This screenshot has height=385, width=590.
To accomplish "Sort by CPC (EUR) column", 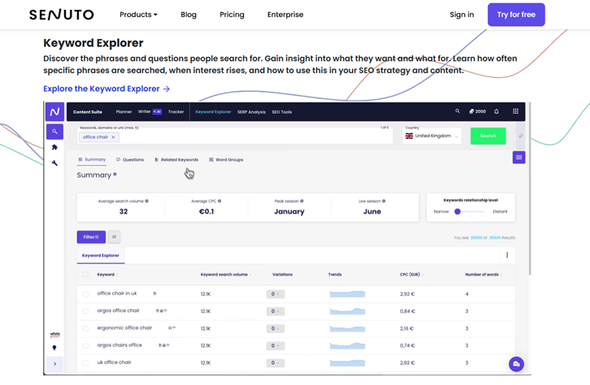I will pyautogui.click(x=412, y=275).
